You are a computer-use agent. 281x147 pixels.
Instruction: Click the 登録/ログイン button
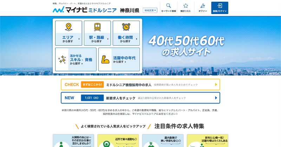tap(220, 8)
